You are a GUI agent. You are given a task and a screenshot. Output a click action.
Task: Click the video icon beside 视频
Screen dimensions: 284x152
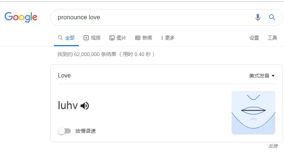(x=86, y=38)
